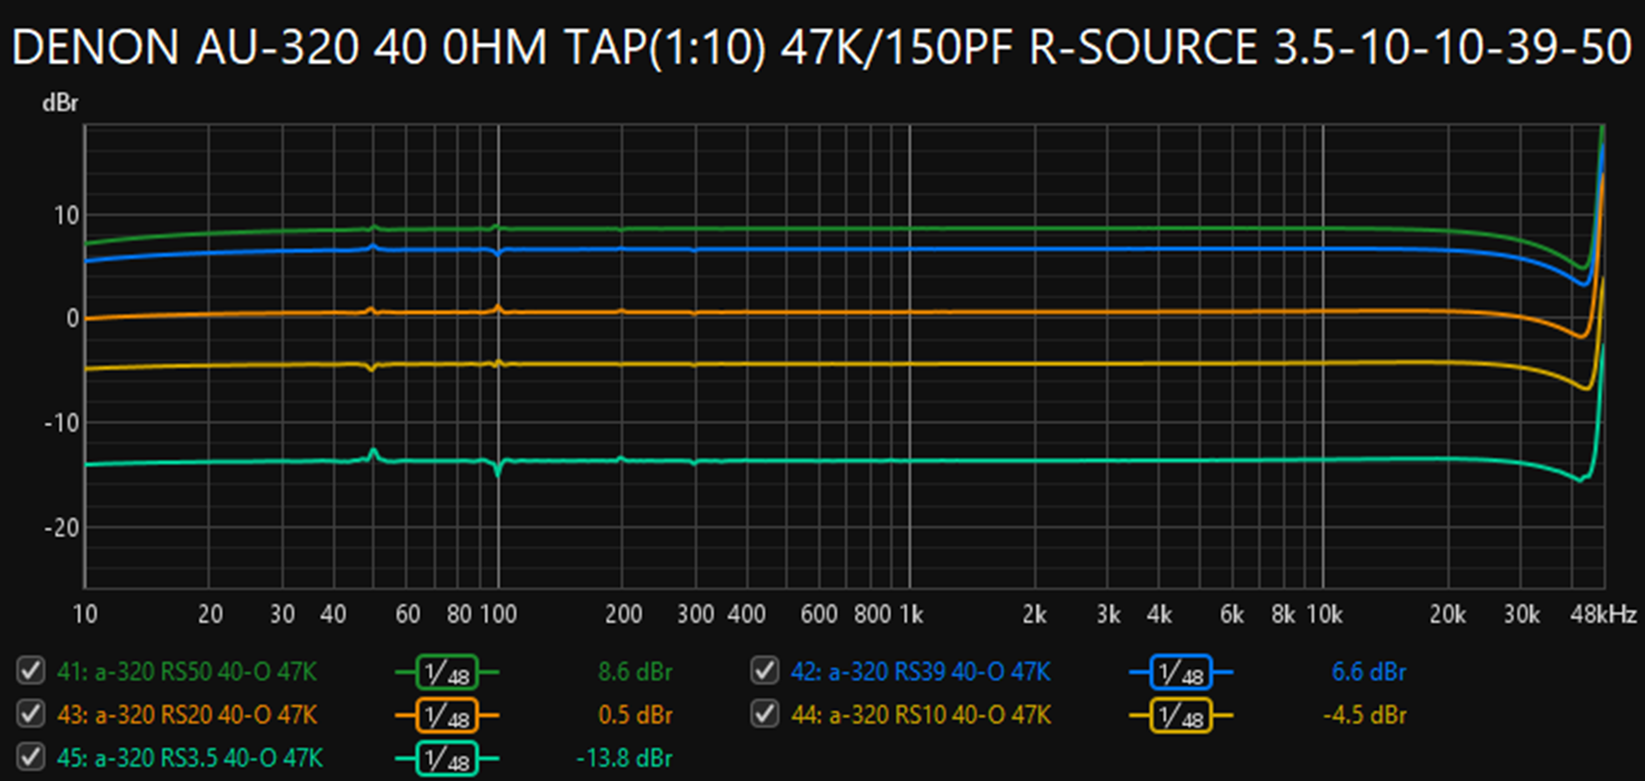Click the 0.5 dBr value readout
Image resolution: width=1645 pixels, height=781 pixels.
click(635, 716)
